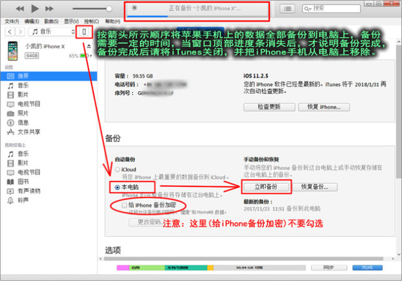Click the play button

[35, 9]
